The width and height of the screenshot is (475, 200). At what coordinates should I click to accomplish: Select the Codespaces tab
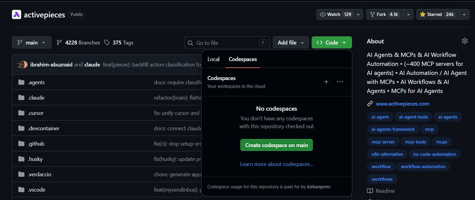(x=243, y=59)
